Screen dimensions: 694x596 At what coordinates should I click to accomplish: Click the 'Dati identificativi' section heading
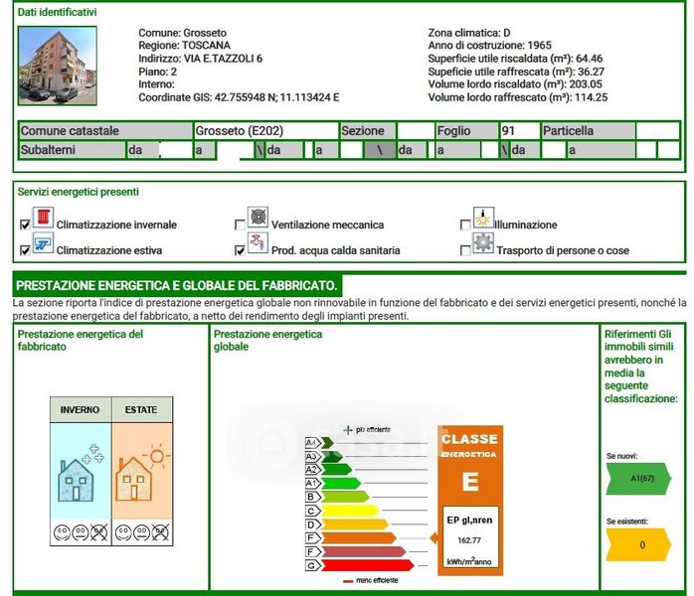[x=57, y=12]
